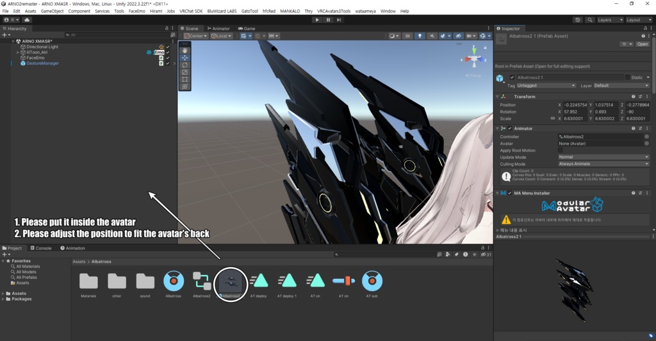Image resolution: width=656 pixels, height=341 pixels.
Task: Switch to the Game tab
Action: pos(247,28)
